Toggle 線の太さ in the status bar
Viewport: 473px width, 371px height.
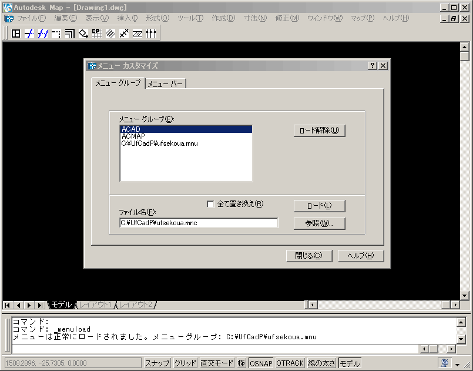click(x=321, y=363)
